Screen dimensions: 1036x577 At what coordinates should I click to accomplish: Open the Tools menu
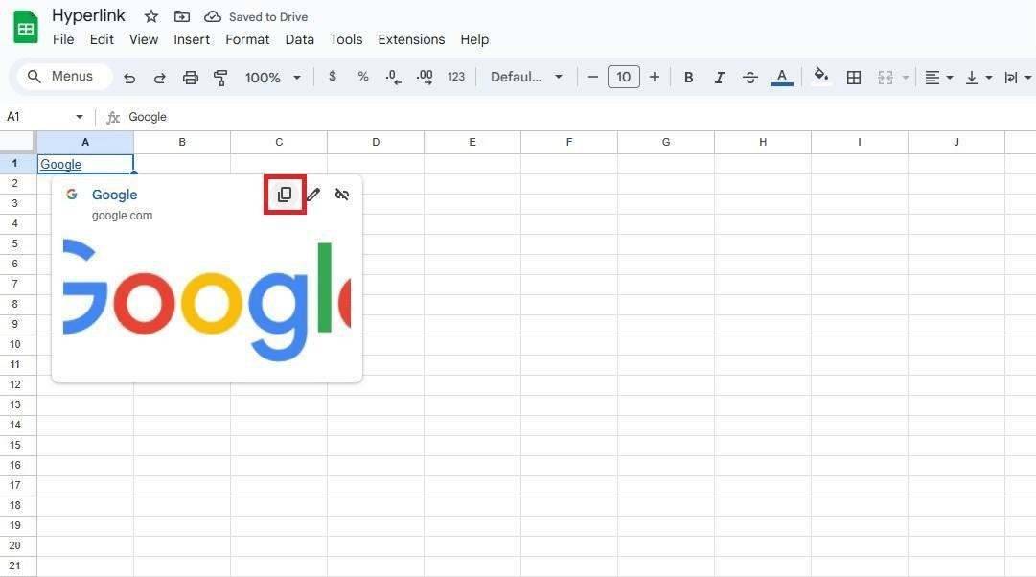tap(346, 39)
